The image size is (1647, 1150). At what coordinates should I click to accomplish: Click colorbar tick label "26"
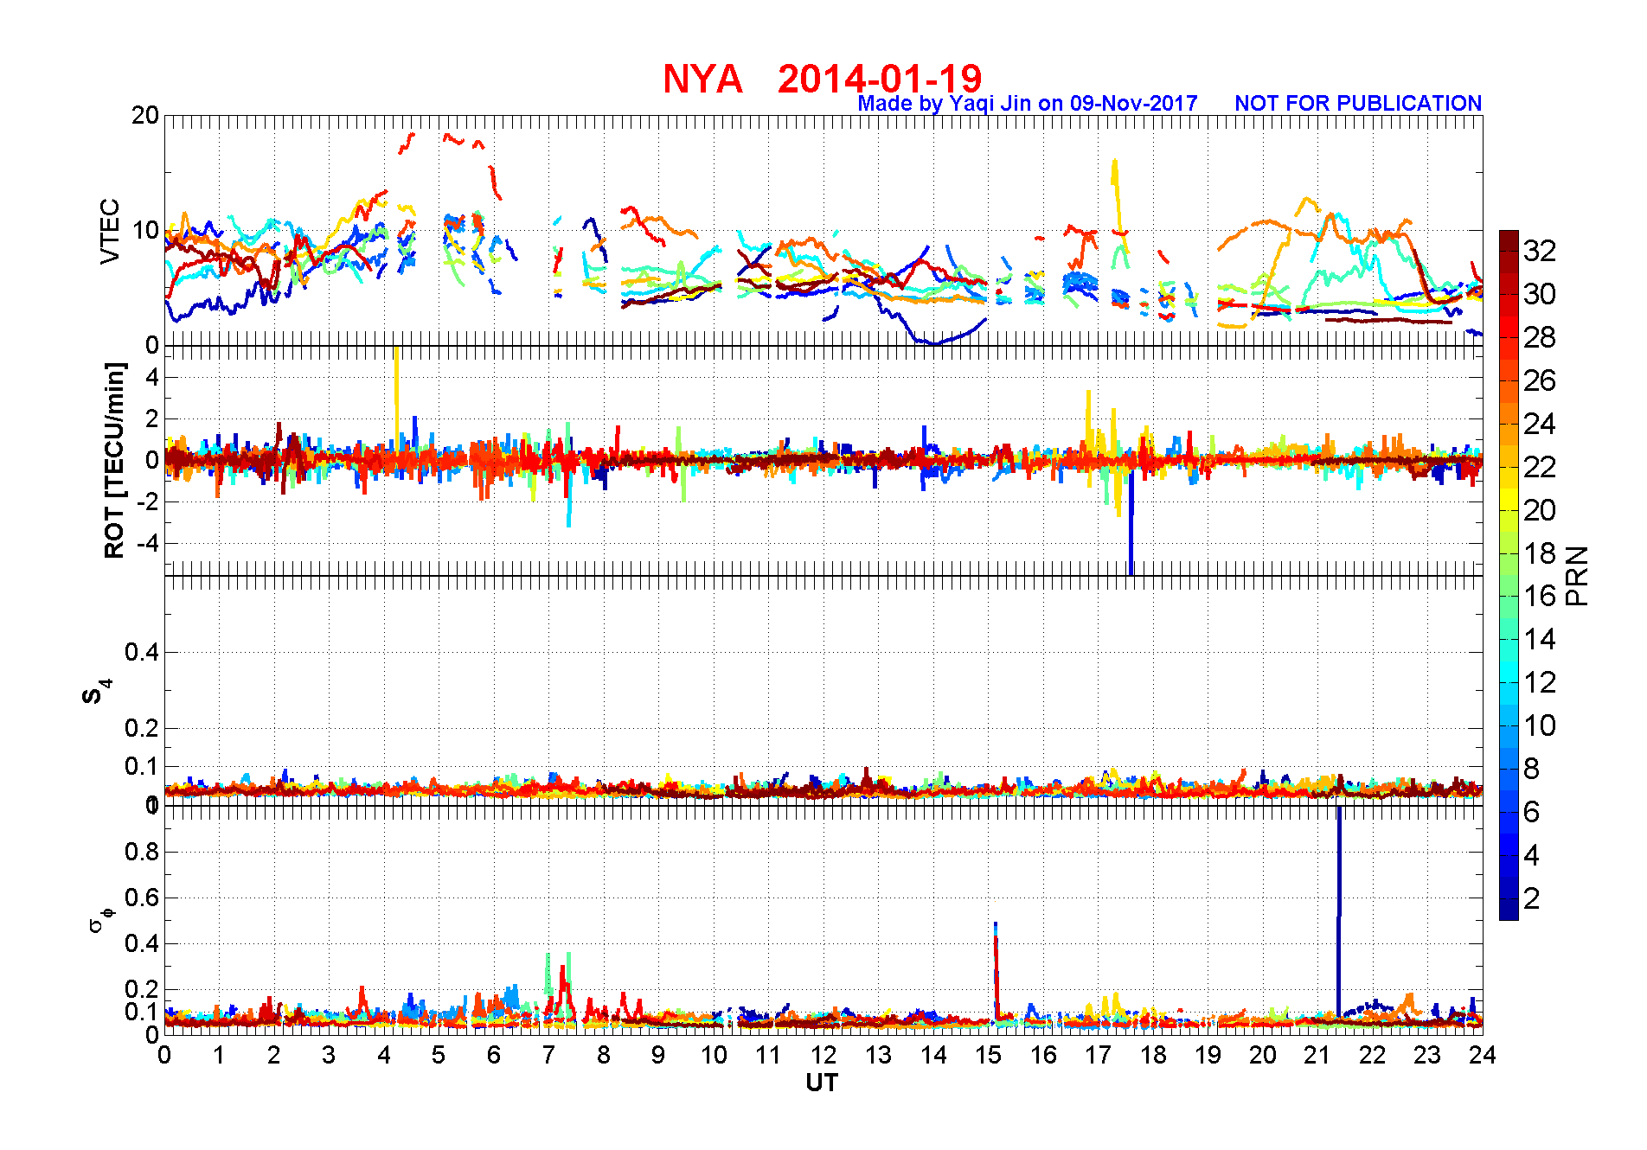tap(1540, 380)
